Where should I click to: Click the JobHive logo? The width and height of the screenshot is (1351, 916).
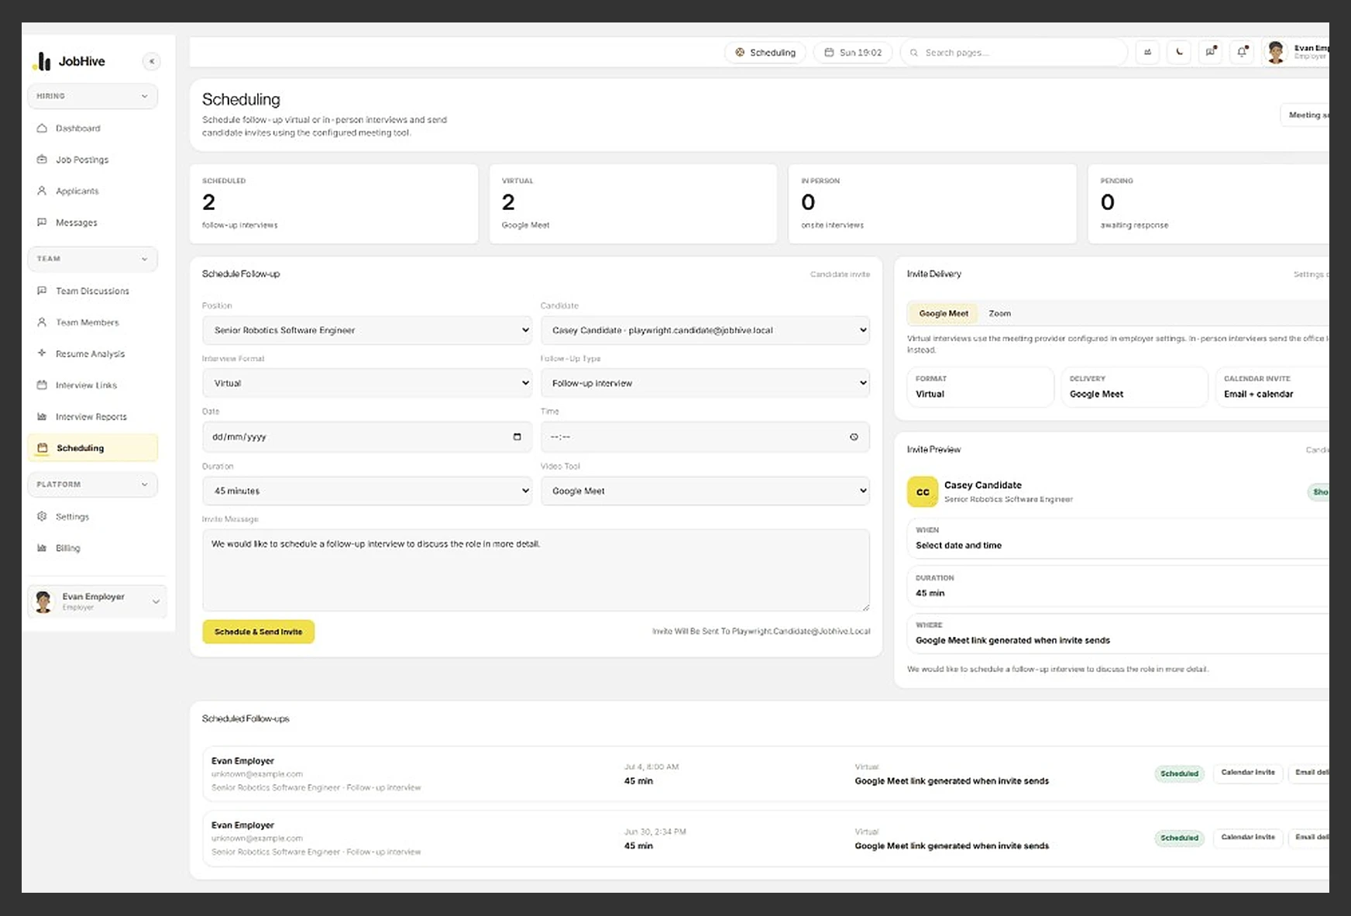pos(69,61)
